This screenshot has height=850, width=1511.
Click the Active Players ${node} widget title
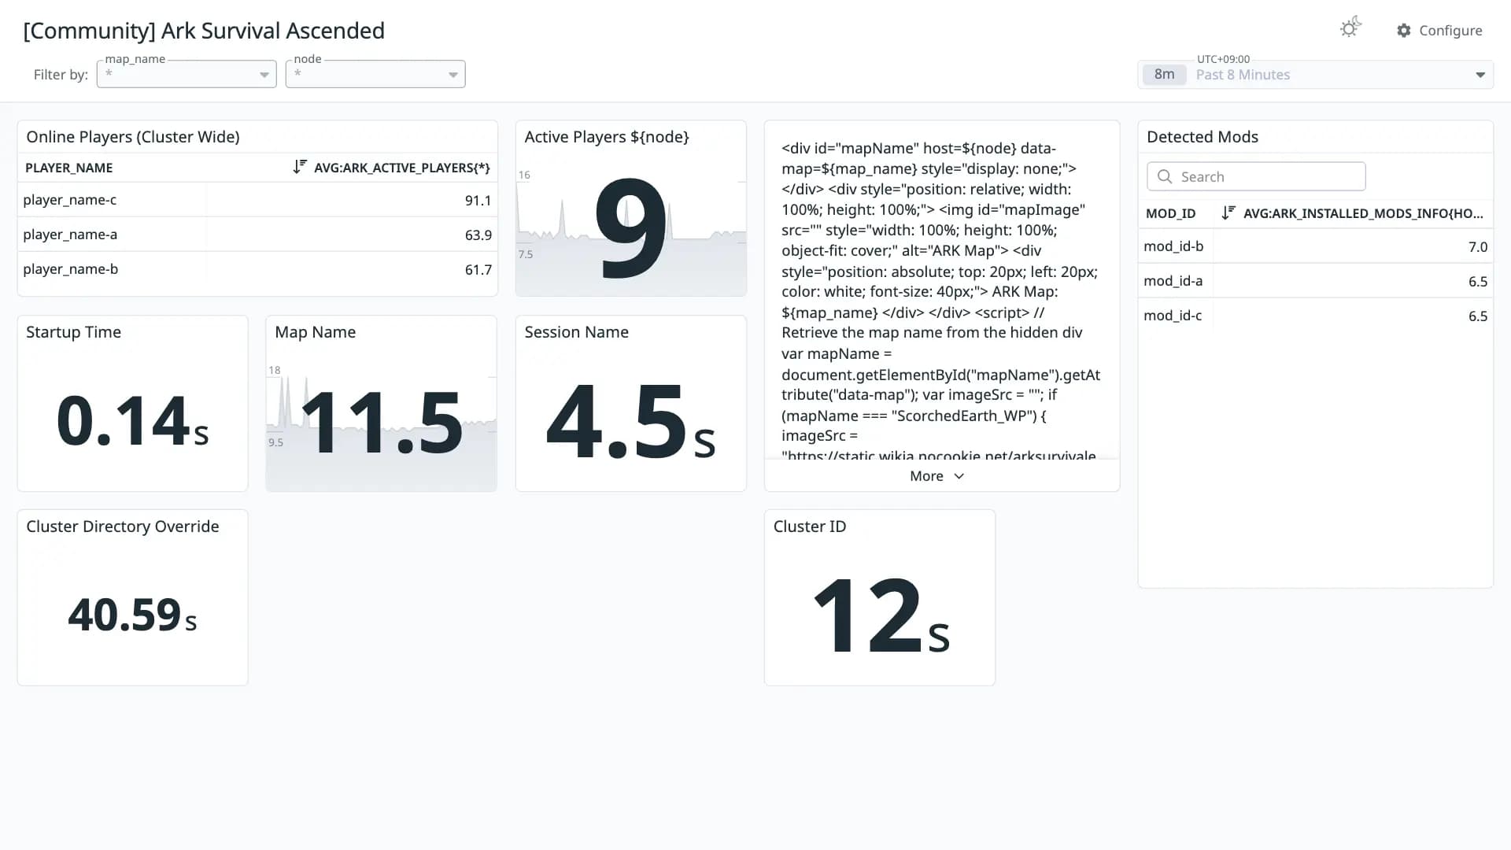(607, 137)
